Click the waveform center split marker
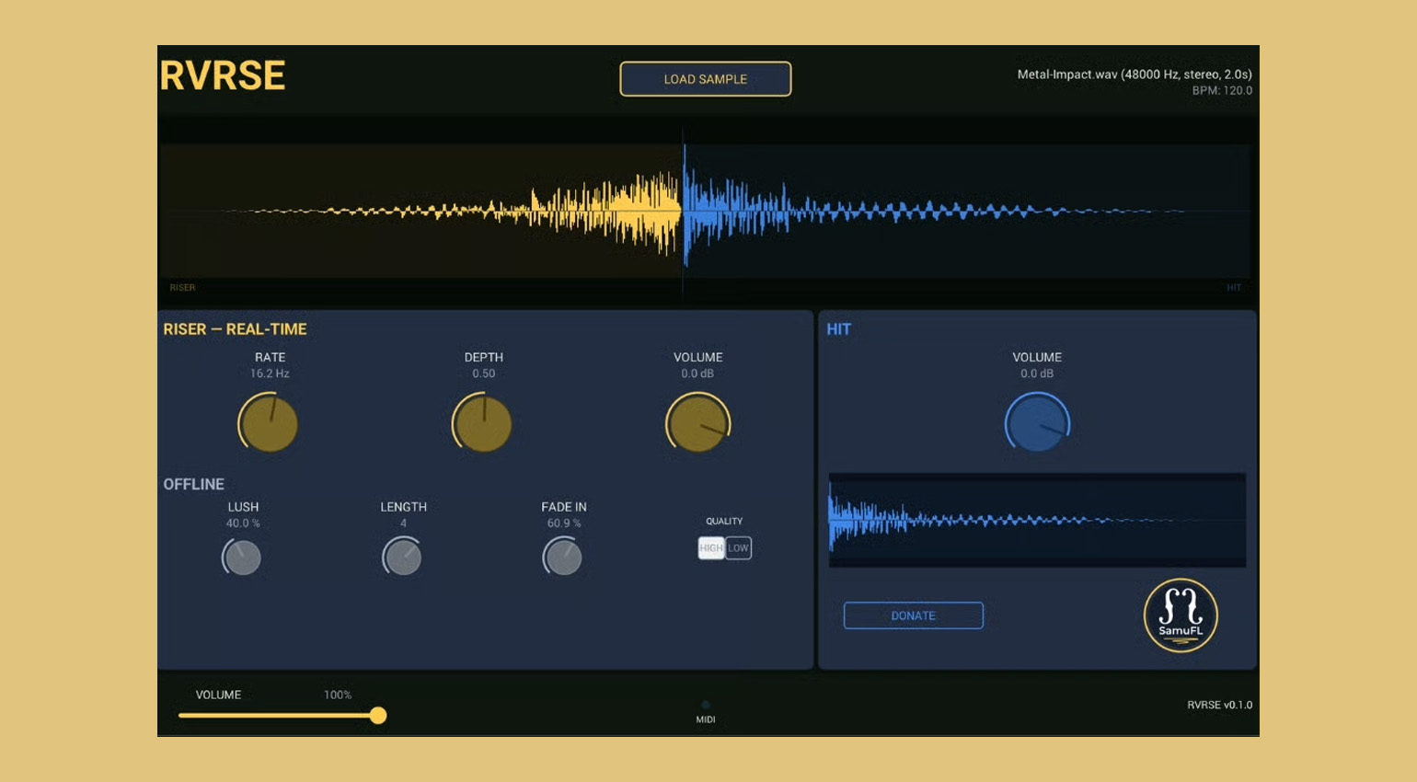1417x782 pixels. [684, 212]
